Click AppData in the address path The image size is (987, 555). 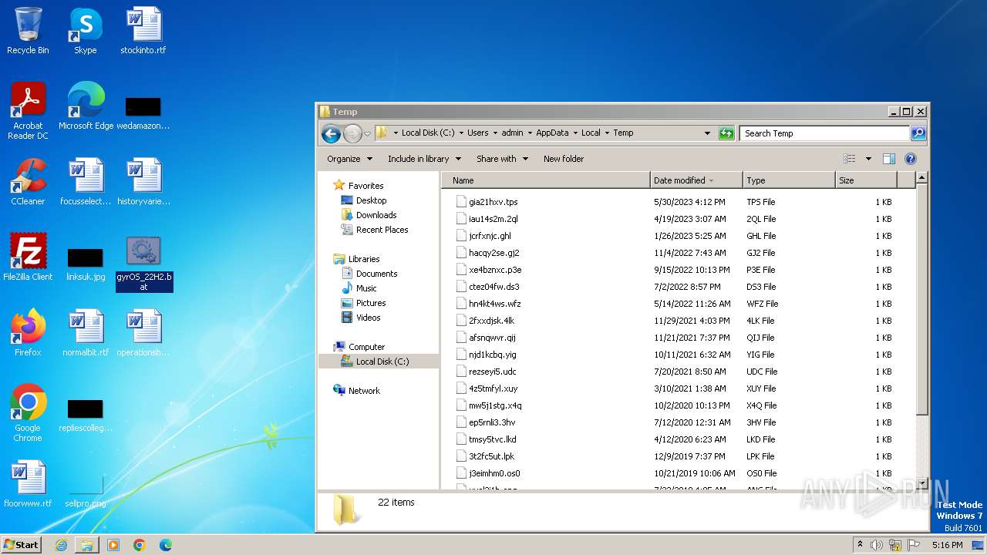click(x=552, y=133)
